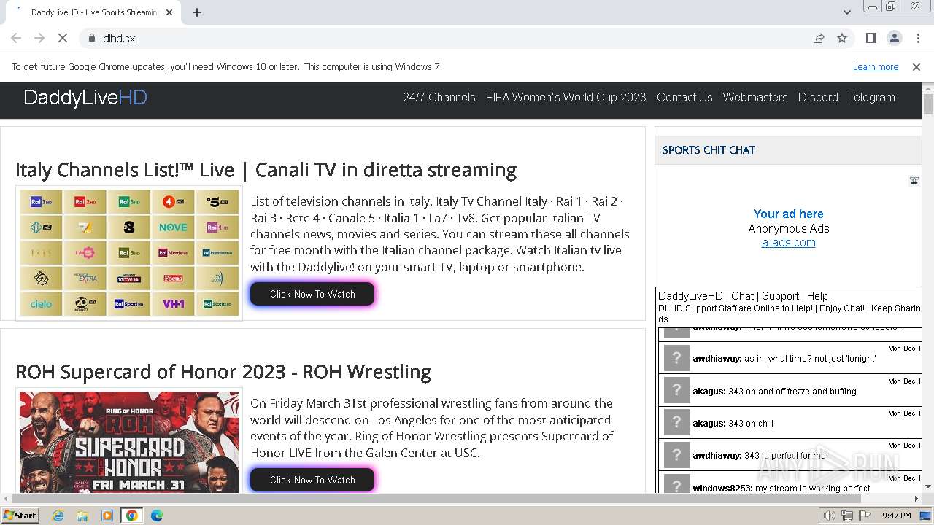Close the DaddyLiveHD tab
This screenshot has width=934, height=525.
click(170, 12)
